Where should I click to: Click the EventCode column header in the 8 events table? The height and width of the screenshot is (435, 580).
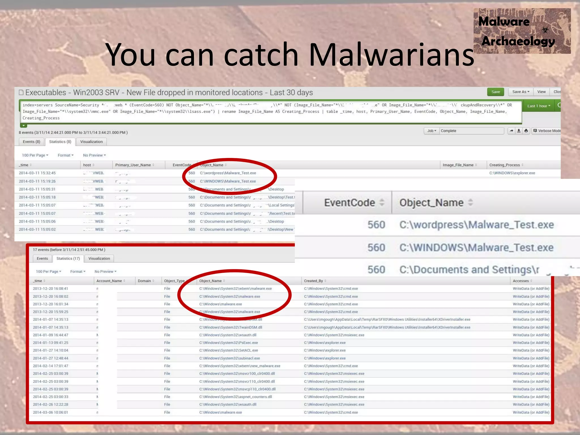click(182, 165)
